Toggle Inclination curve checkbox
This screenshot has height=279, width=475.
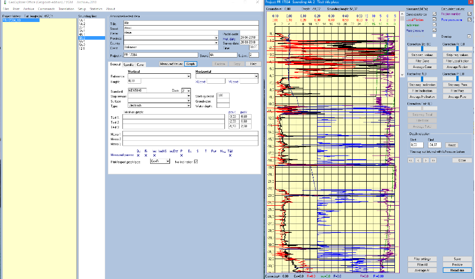point(434,25)
